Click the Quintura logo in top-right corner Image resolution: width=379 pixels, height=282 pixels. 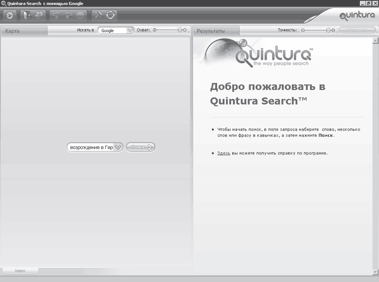coord(357,16)
